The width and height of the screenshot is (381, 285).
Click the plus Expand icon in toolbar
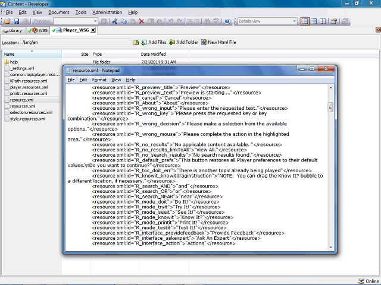click(x=190, y=21)
